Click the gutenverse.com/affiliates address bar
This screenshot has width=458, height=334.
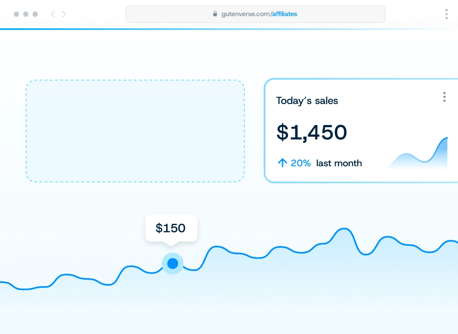pyautogui.click(x=255, y=14)
